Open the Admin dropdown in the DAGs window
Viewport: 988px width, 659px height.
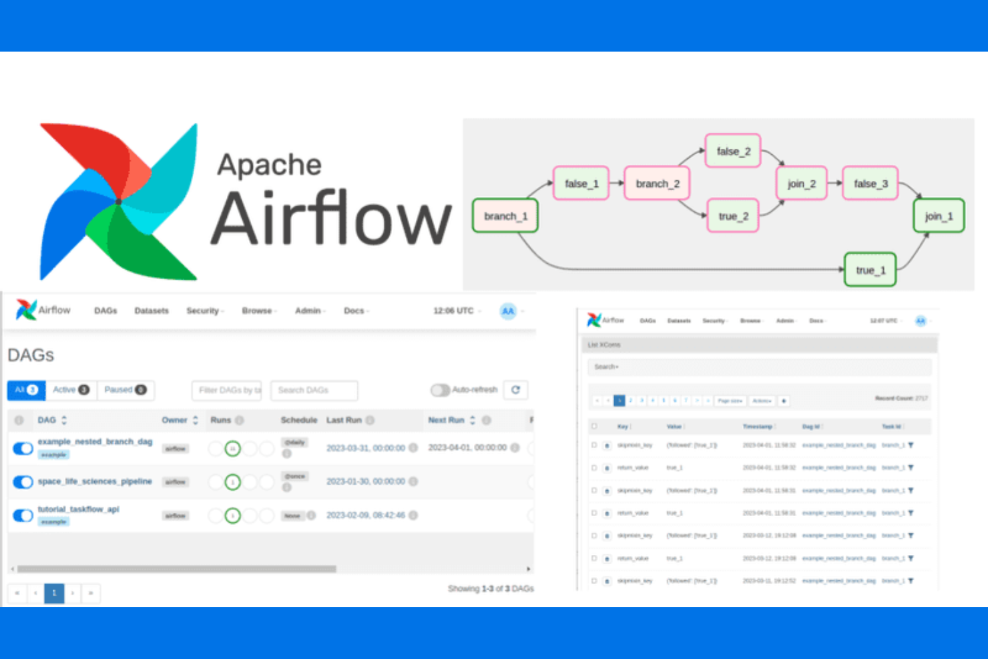click(x=310, y=311)
